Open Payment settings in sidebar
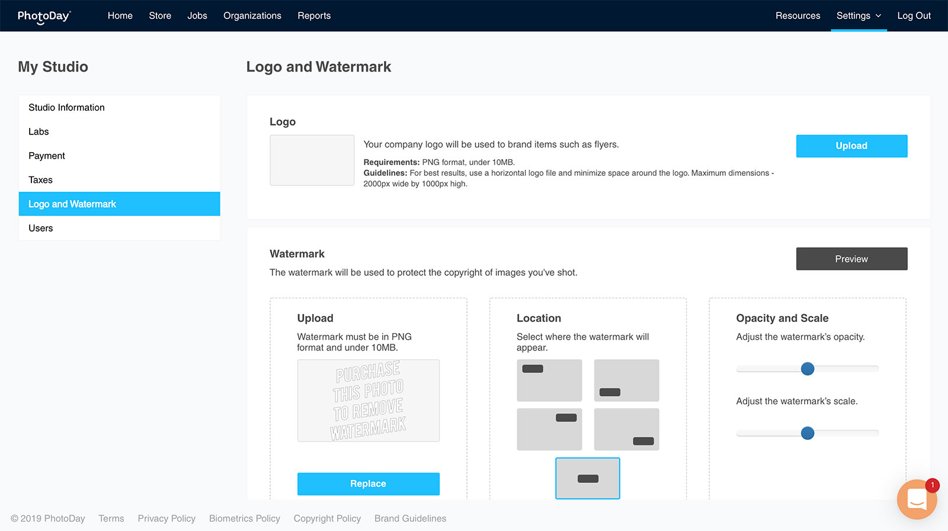 click(120, 156)
